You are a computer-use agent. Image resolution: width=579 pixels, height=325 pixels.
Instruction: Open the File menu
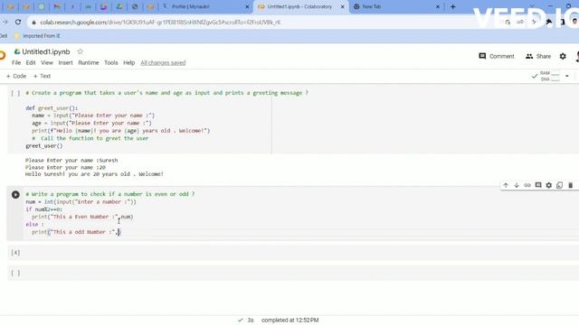pyautogui.click(x=16, y=62)
